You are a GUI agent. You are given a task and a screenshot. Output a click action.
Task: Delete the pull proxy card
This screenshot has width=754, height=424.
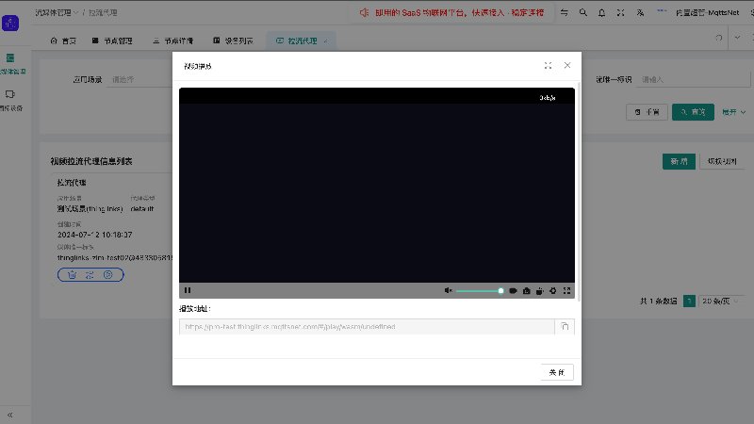click(73, 275)
